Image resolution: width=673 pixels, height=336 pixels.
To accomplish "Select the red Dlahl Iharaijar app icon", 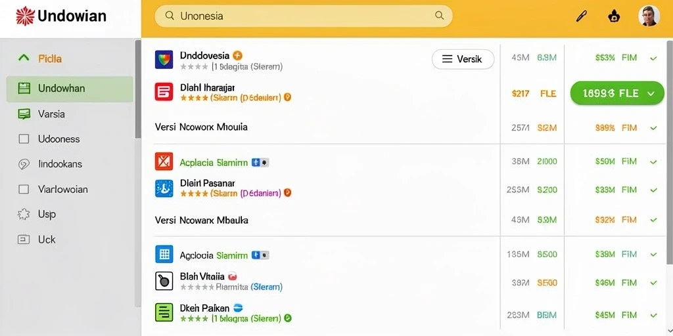I will (164, 92).
